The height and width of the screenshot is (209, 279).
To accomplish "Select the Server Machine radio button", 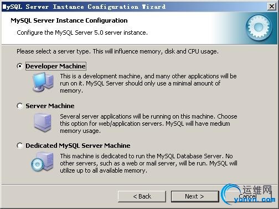I will 20,106.
